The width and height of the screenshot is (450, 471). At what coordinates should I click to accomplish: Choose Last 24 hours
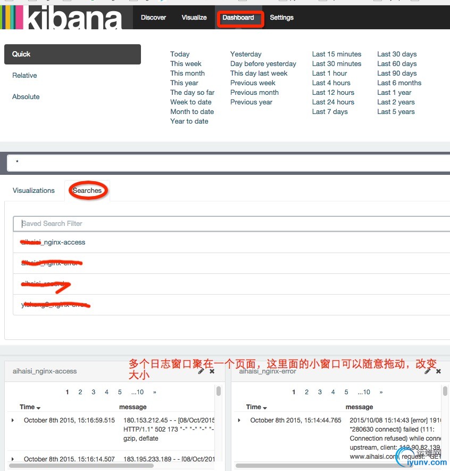coord(333,102)
